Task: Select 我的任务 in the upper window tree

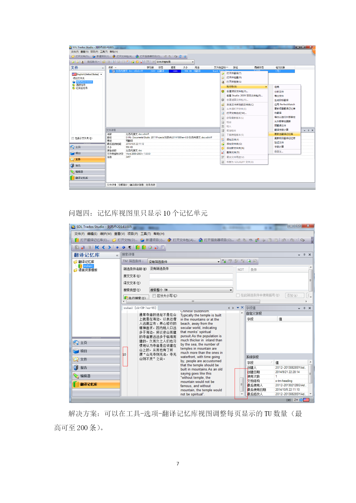Action: pyautogui.click(x=81, y=85)
